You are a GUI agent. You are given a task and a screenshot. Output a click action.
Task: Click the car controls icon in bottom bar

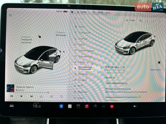[12, 106]
